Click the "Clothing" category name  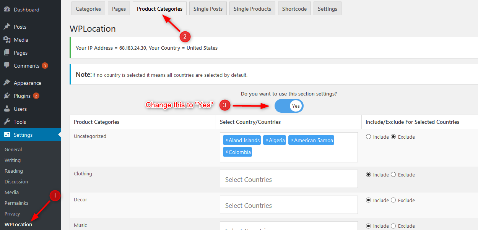[x=83, y=173]
